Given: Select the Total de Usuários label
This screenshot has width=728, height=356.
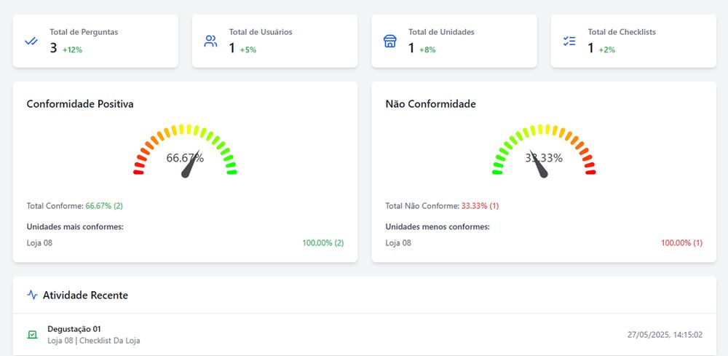Looking at the screenshot, I should (x=261, y=32).
